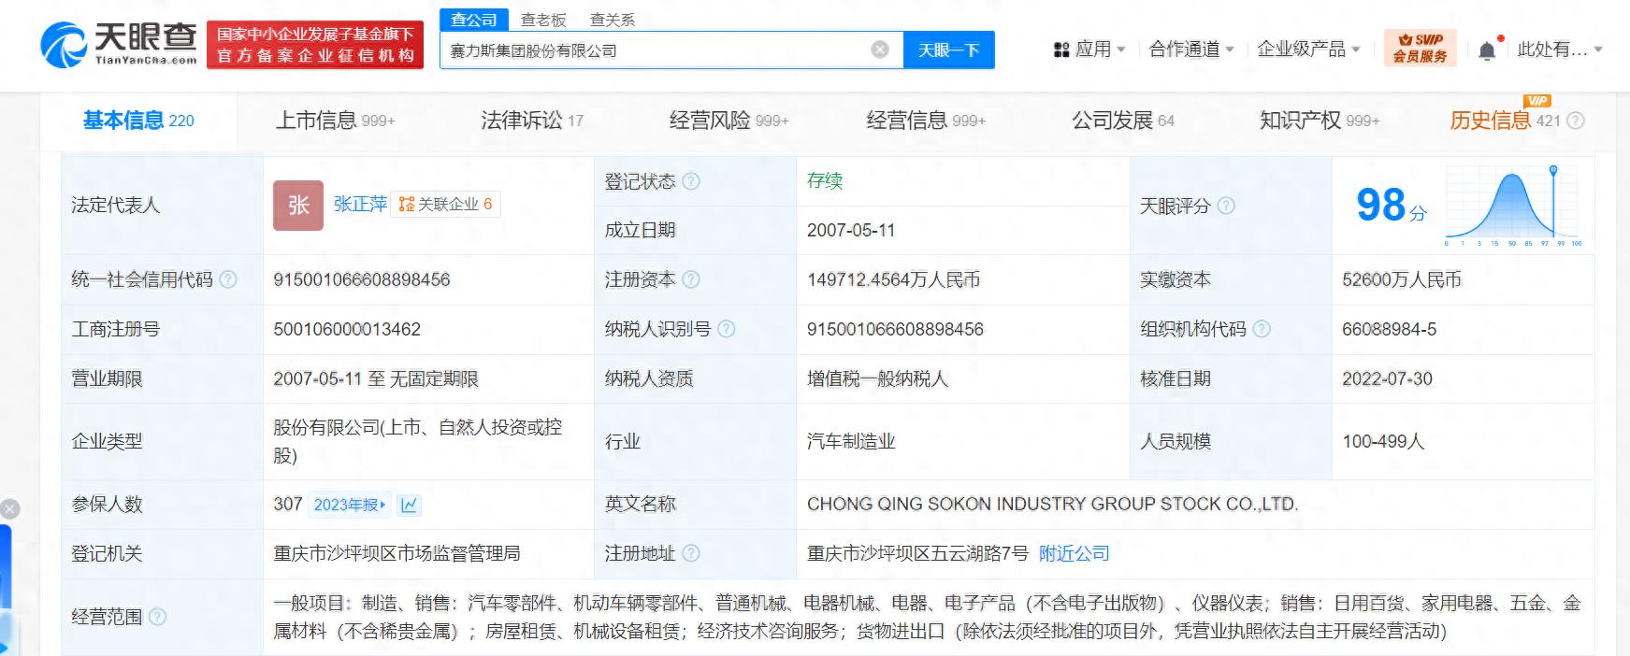Select the English name CHONG QING SOKON text
This screenshot has width=1630, height=656.
(1053, 504)
